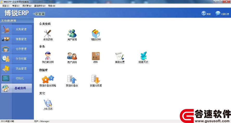Open 供应商资料 supplier data
The image size is (231, 123).
(x=48, y=56)
